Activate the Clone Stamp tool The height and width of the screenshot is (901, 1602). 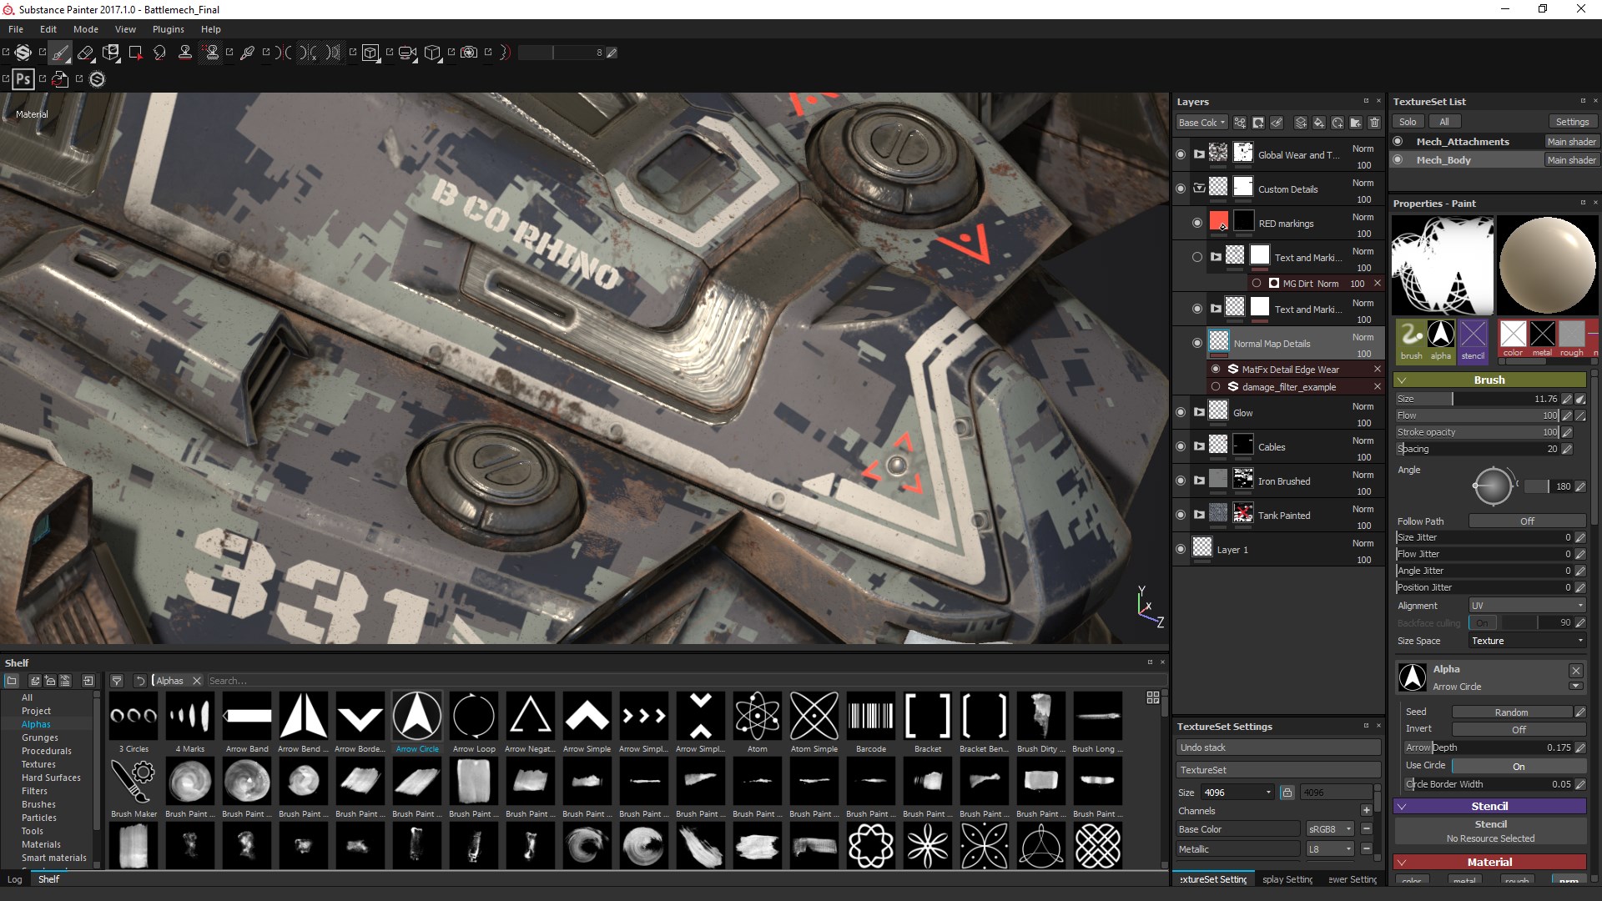tap(185, 53)
